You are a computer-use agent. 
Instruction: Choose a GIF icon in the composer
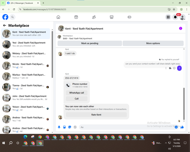tap(75, 127)
